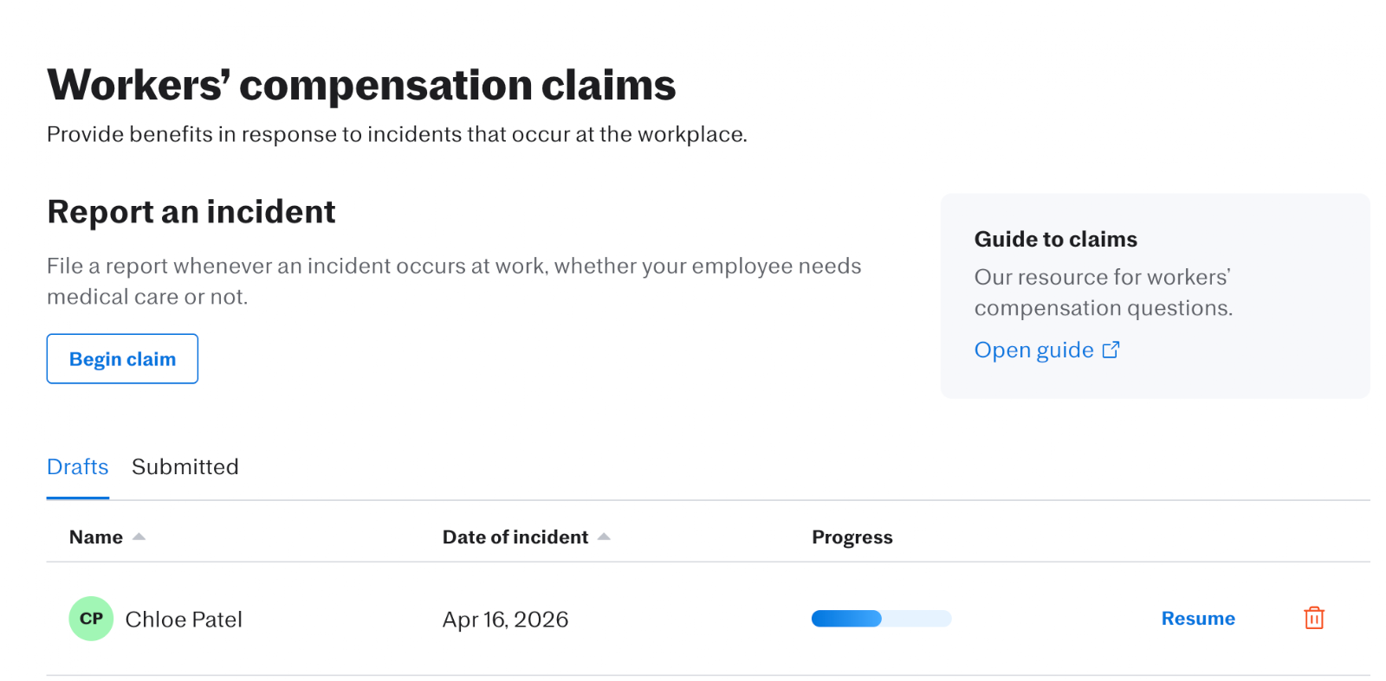Click the Progress column header

pos(852,537)
